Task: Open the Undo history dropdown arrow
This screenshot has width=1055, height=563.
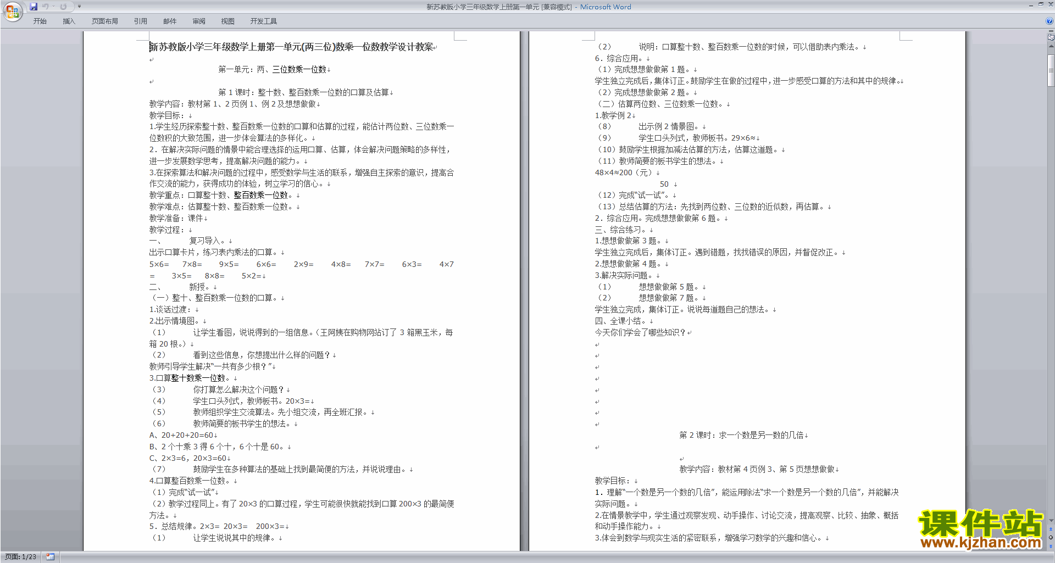Action: click(53, 7)
